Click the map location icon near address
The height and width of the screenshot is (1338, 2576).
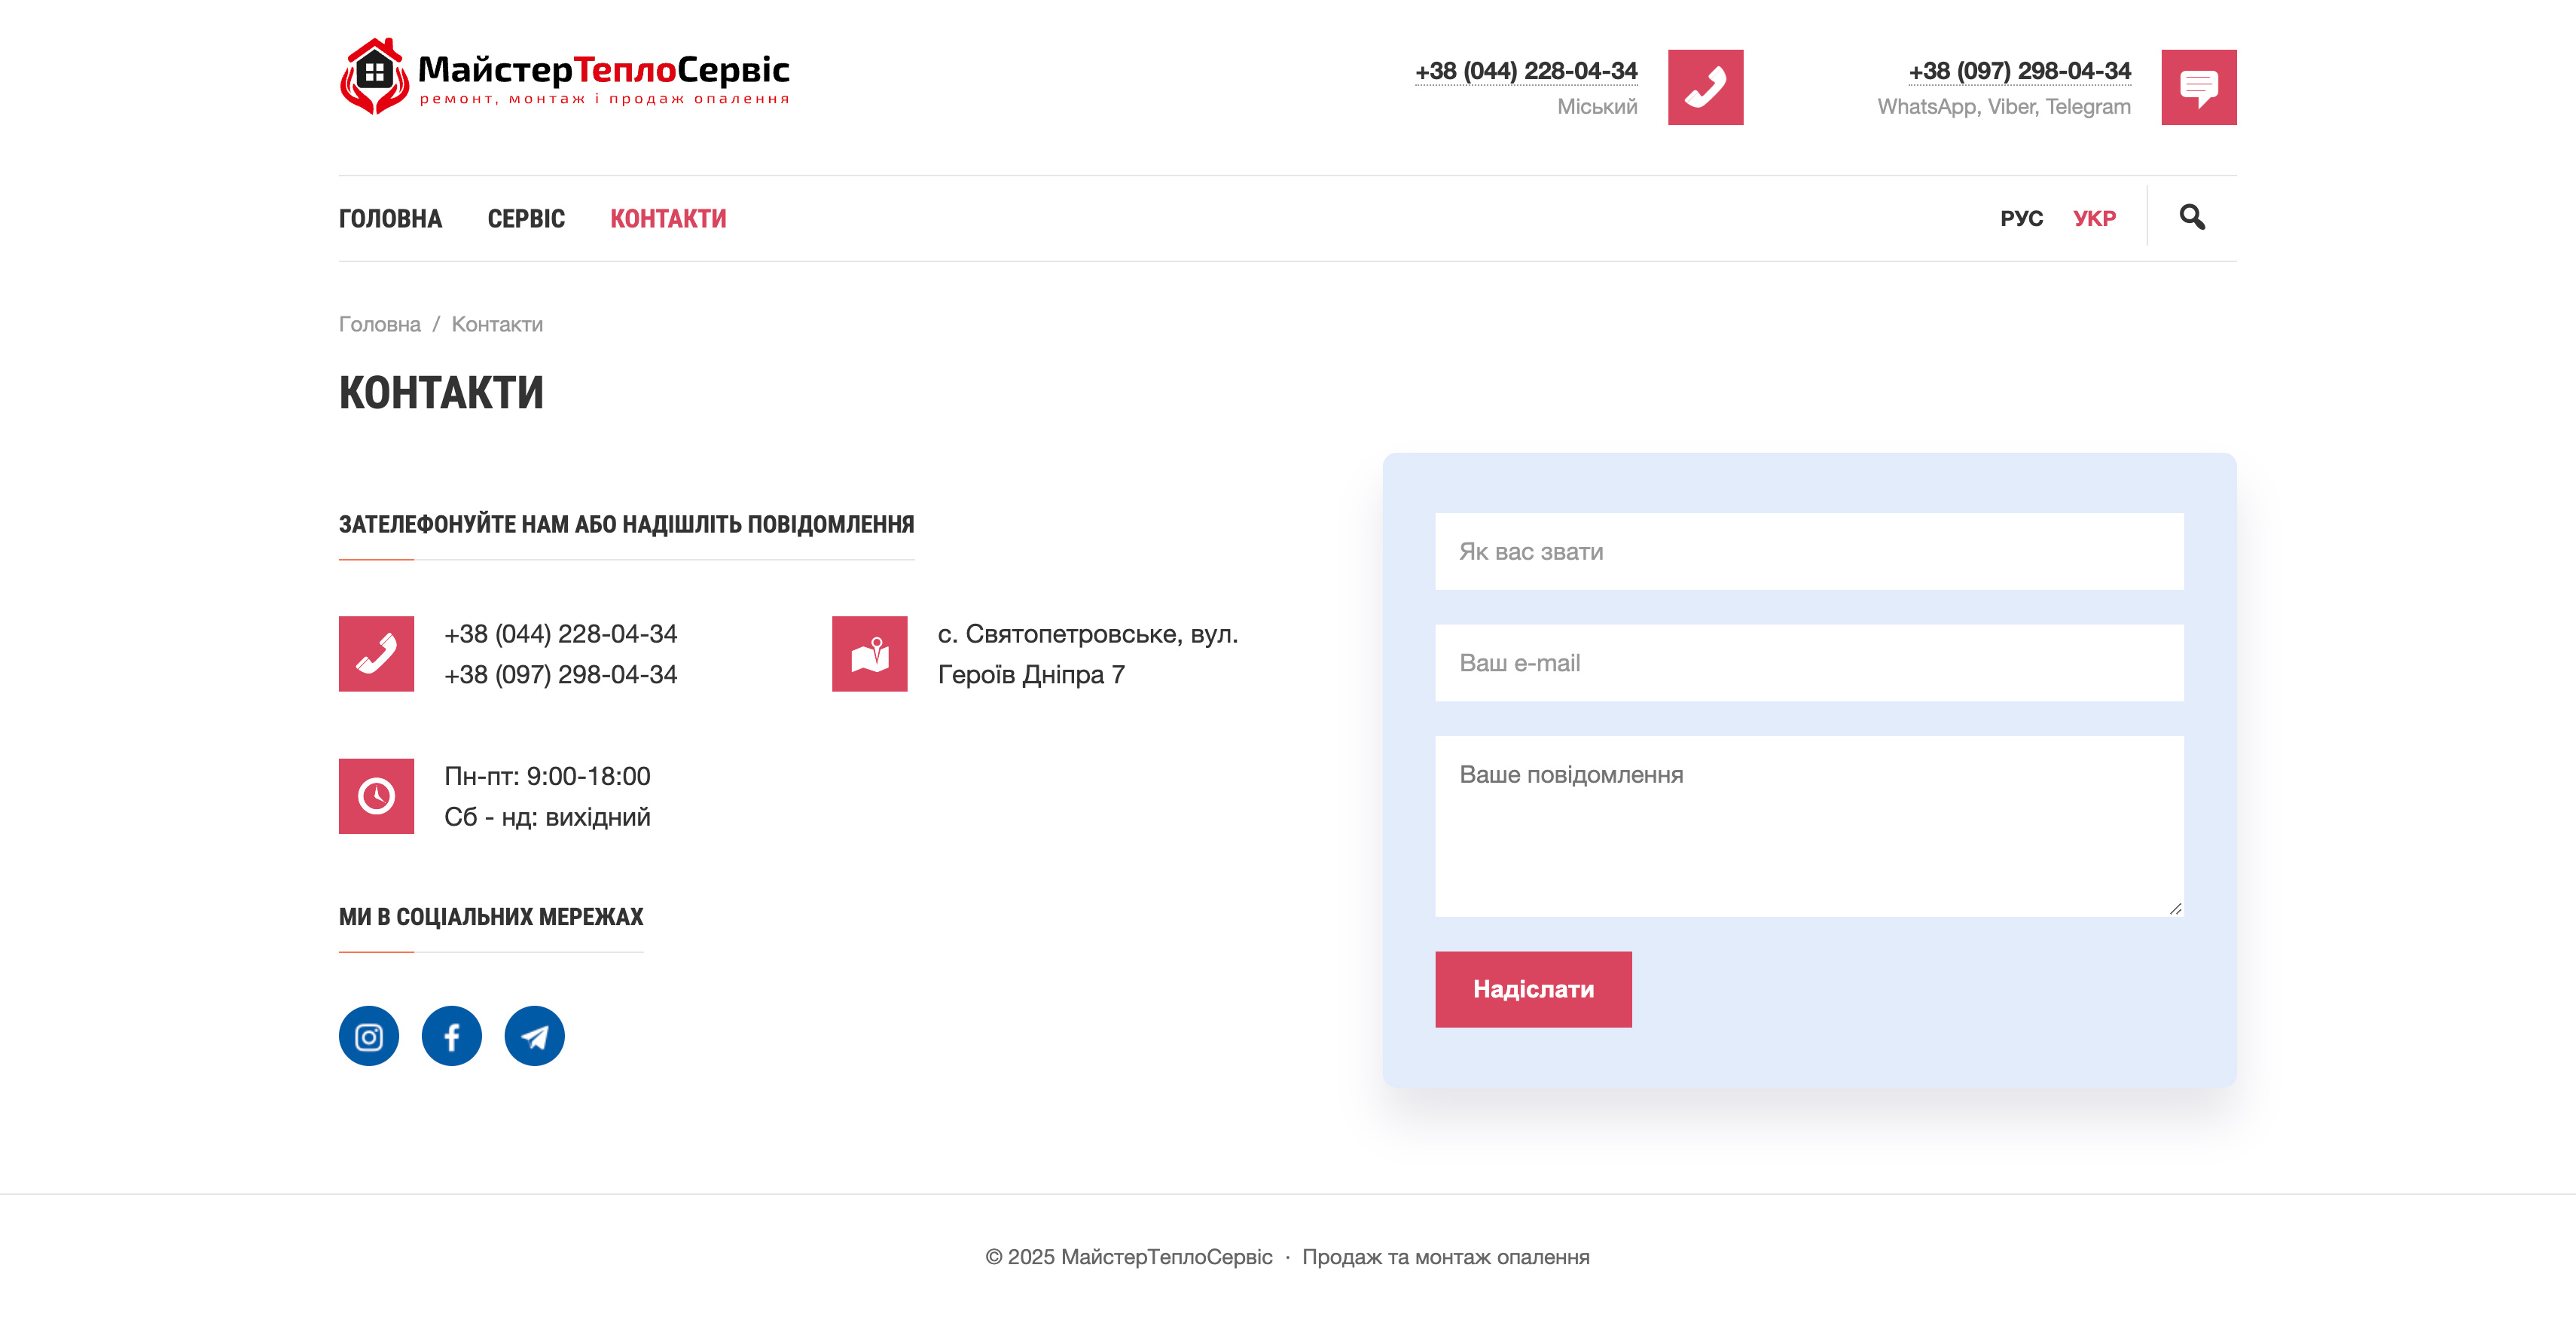tap(869, 654)
